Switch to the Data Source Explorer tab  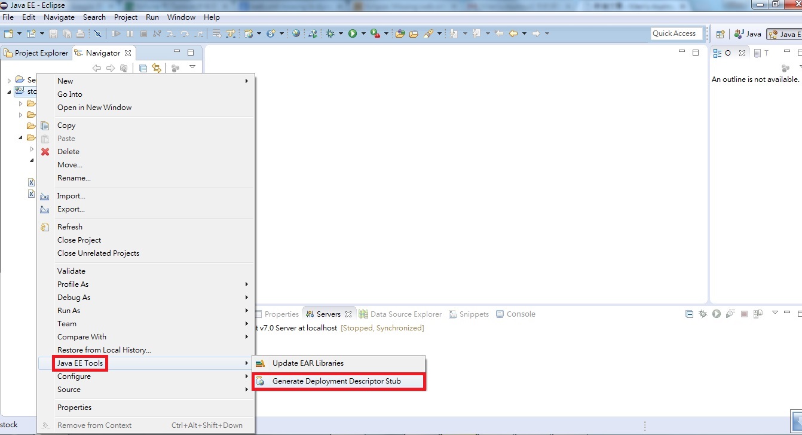(400, 314)
